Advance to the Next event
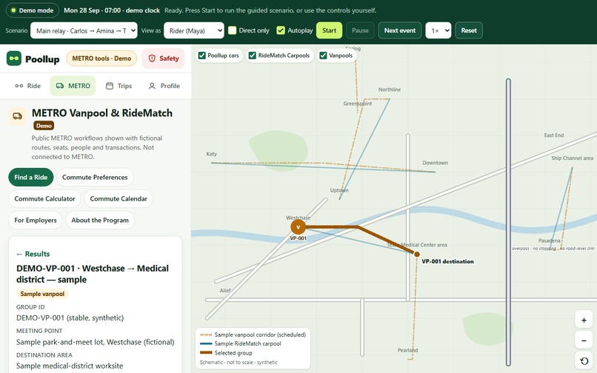The image size is (597, 373). click(400, 30)
